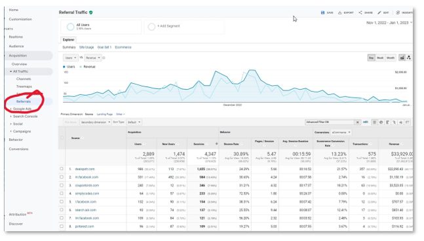Select the Term cloud view icon
Image resolution: width=424 pixels, height=241 pixels.
401,122
